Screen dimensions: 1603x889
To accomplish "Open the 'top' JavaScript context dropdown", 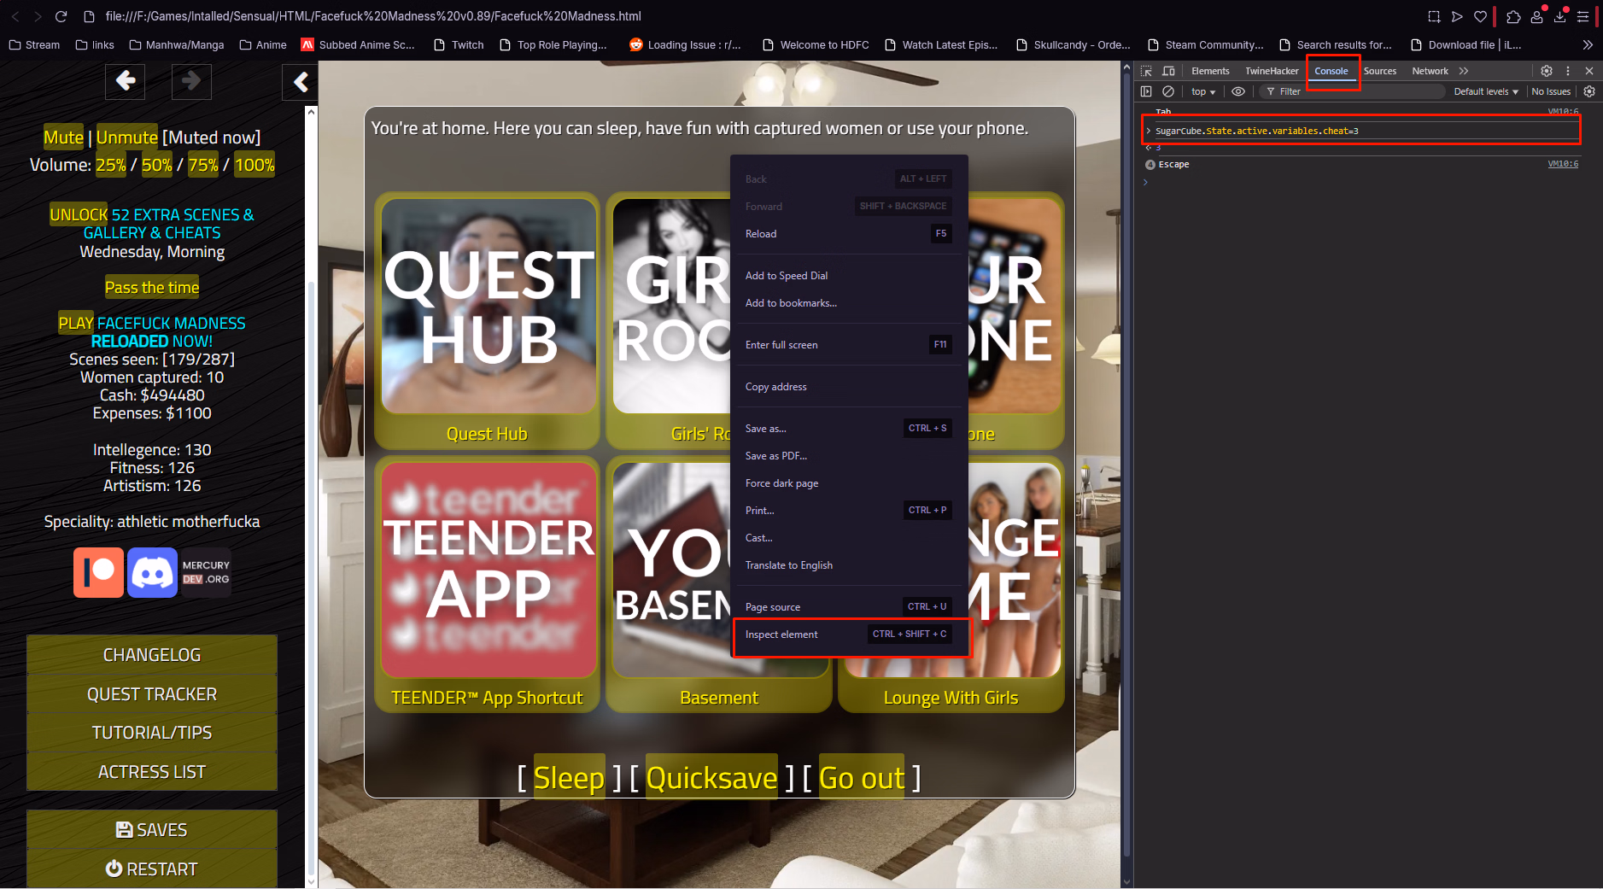I will [x=1202, y=91].
